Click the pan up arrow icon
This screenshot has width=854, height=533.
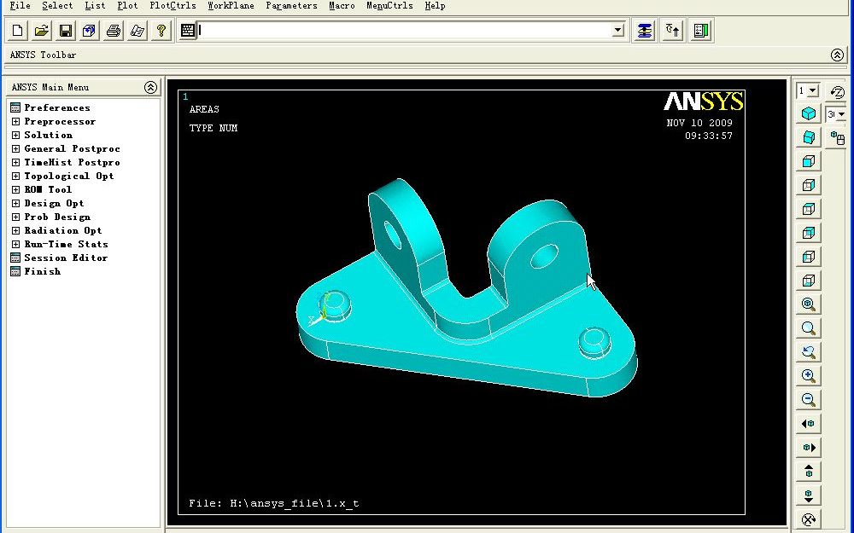pos(808,471)
